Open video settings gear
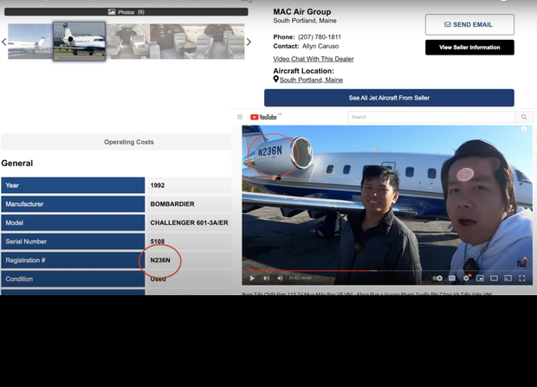 coord(466,278)
